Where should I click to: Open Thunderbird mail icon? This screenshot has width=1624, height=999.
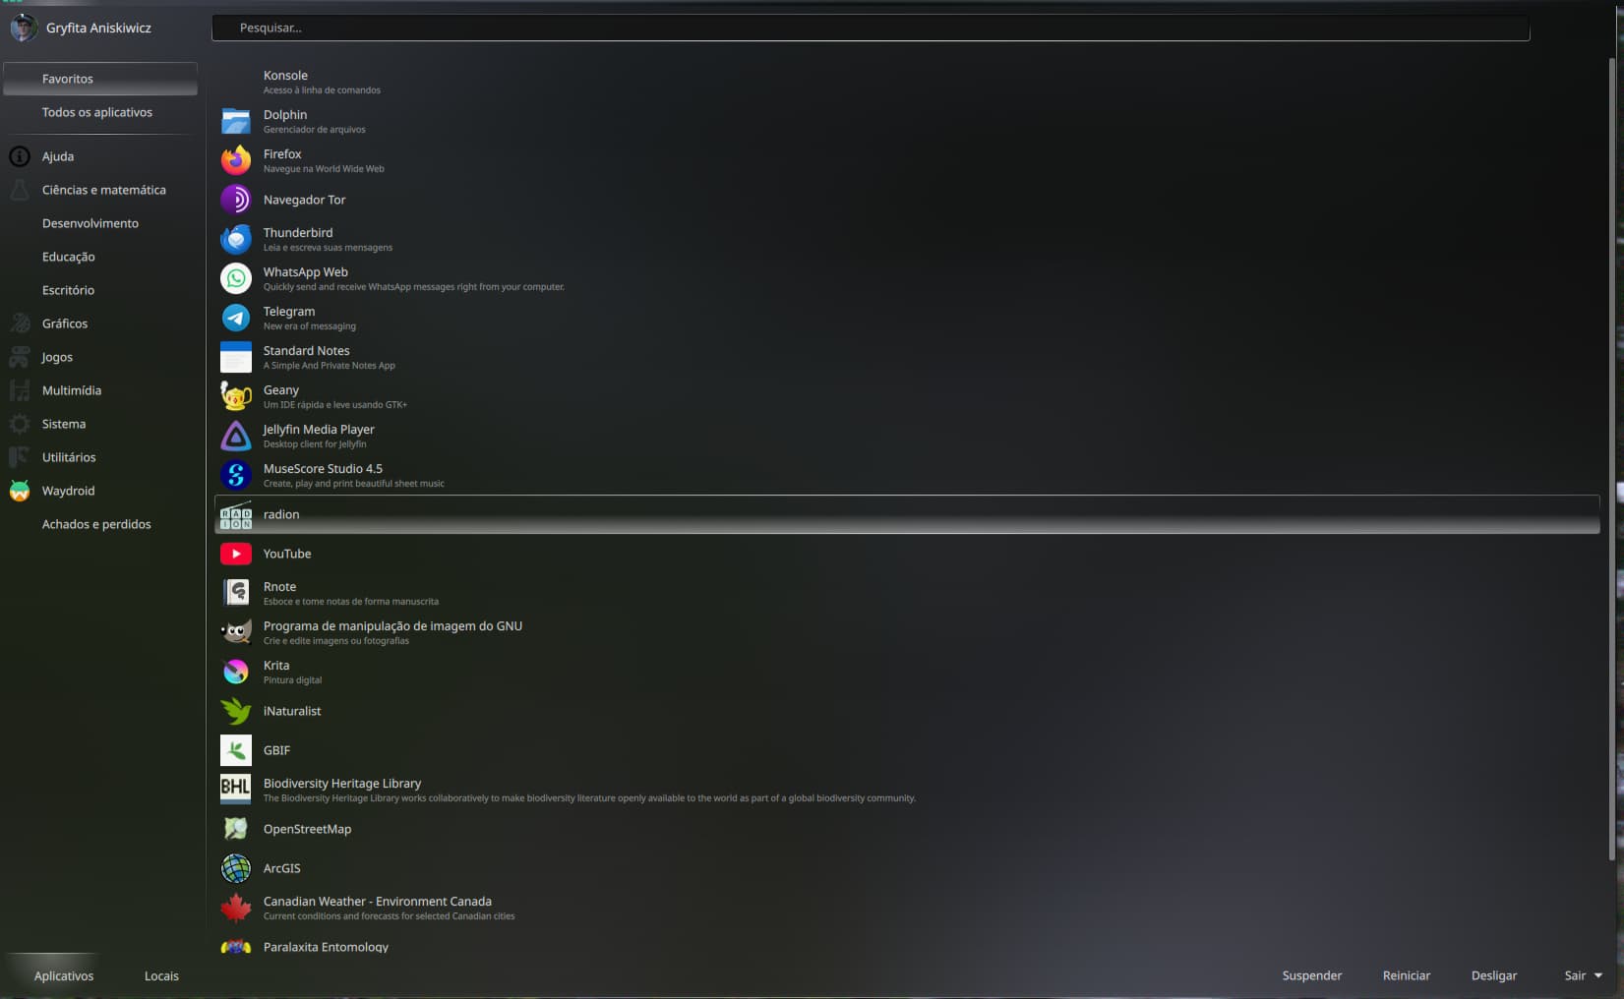(236, 239)
